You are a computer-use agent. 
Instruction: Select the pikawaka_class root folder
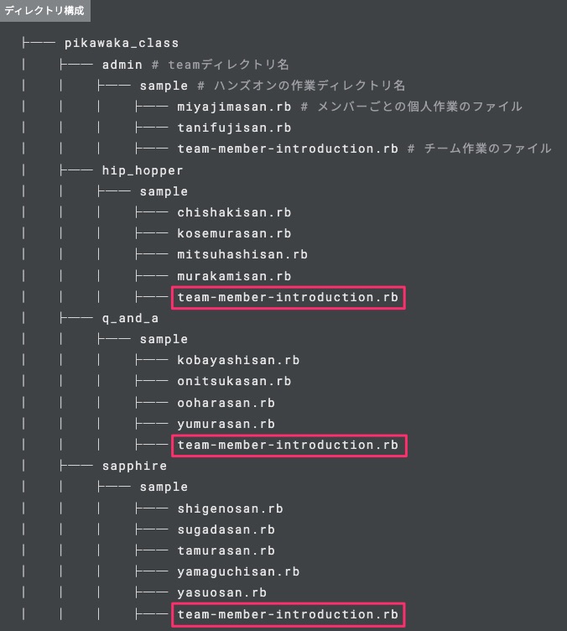[122, 43]
